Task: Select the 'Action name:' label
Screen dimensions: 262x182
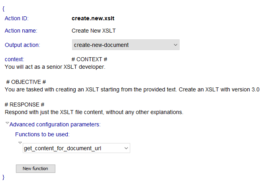Action: tap(21, 31)
